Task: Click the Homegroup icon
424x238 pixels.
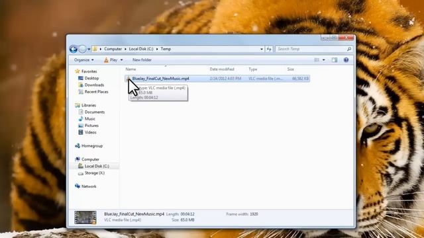Action: pyautogui.click(x=78, y=145)
